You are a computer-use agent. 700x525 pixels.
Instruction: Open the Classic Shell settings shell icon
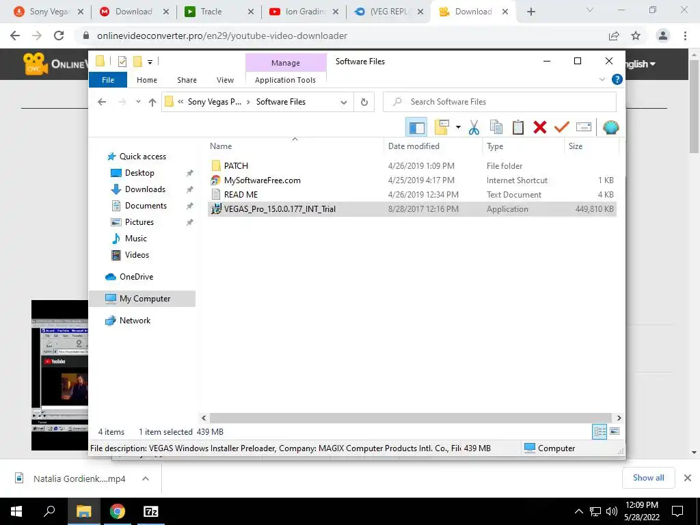(610, 128)
